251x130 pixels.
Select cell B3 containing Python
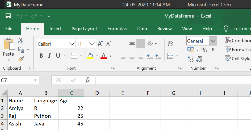46,116
